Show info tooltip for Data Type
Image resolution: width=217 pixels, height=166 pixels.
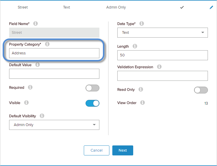coord(141,24)
